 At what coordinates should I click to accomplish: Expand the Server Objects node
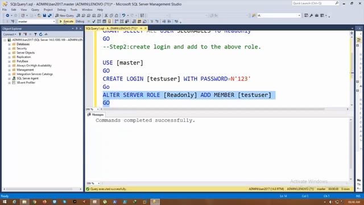(x=9, y=53)
